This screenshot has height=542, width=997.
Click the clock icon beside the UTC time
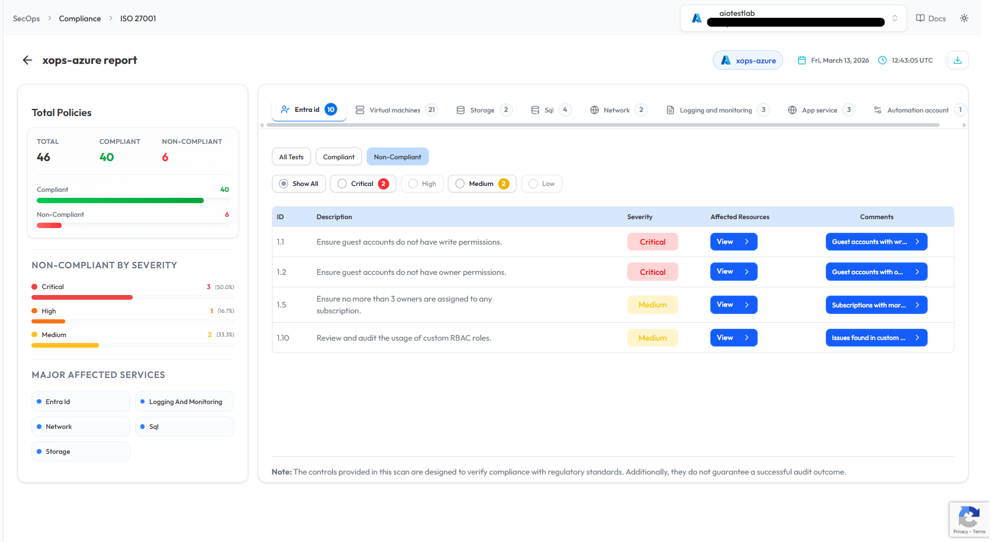tap(882, 60)
